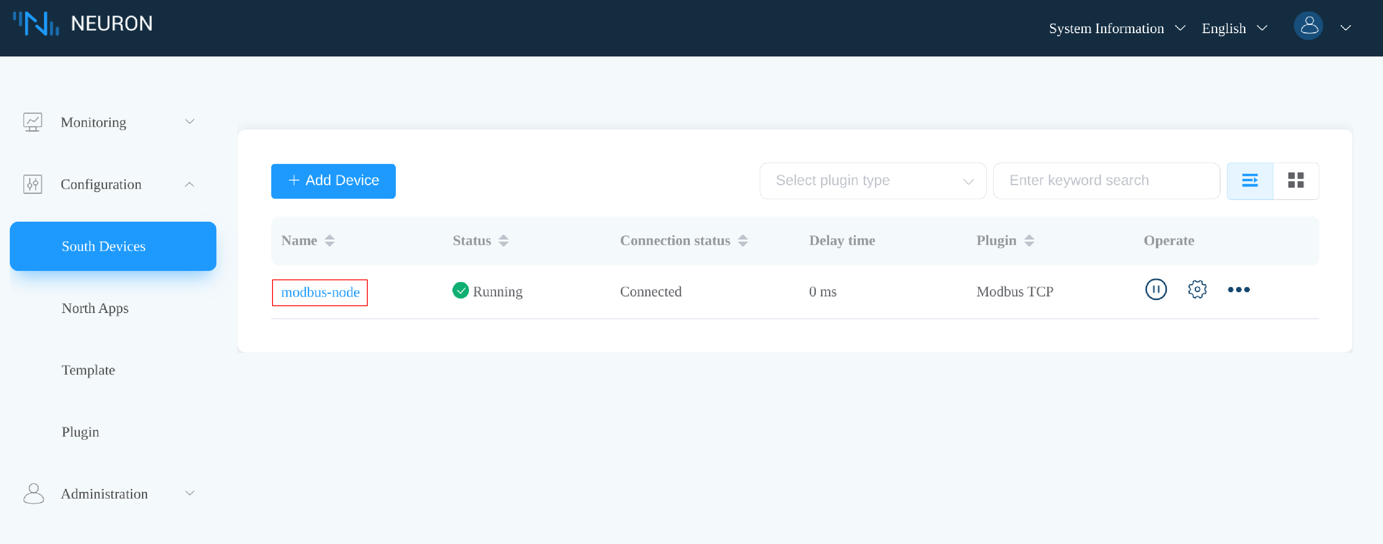Click the Connected status text
The width and height of the screenshot is (1383, 544).
tap(651, 291)
